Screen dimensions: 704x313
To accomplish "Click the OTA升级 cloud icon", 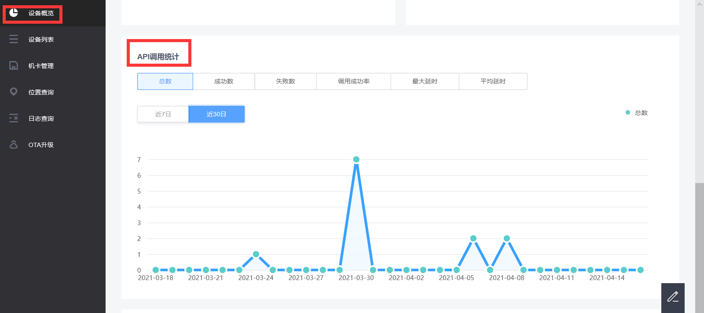I will tap(14, 144).
